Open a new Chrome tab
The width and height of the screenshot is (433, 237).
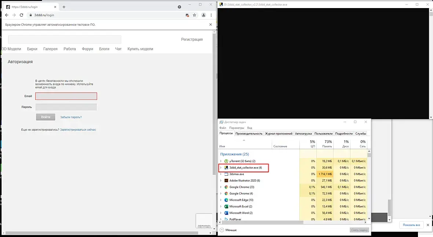(64, 7)
